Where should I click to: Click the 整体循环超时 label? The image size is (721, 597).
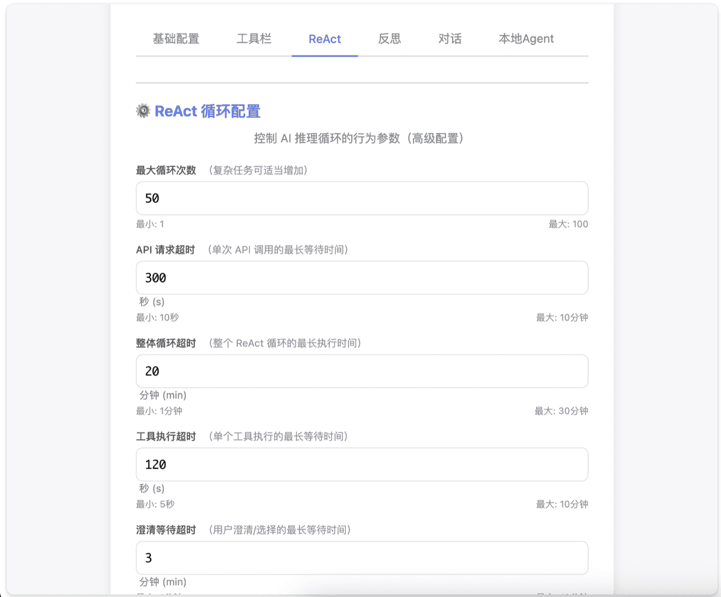click(166, 343)
